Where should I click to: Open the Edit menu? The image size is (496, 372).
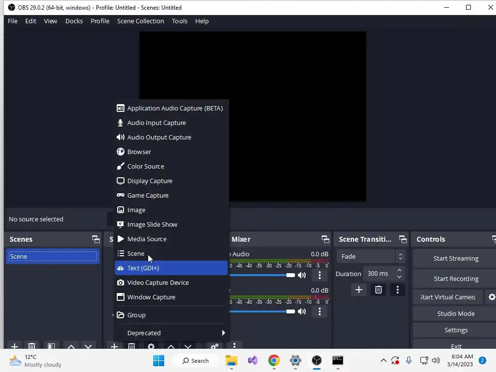31,21
